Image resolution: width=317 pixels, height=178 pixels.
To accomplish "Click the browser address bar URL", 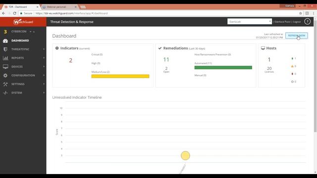I will [71, 13].
